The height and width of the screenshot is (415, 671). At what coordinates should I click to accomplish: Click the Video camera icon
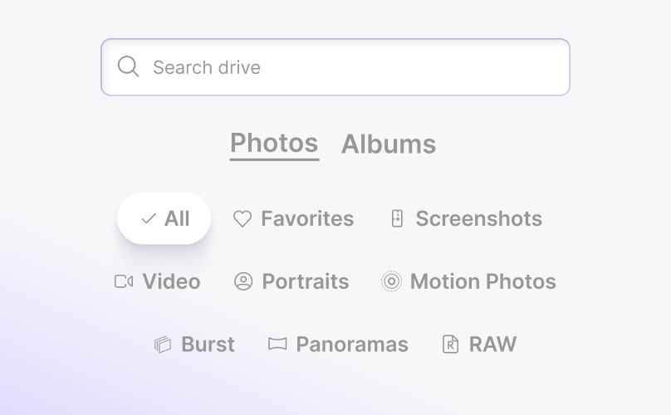124,281
